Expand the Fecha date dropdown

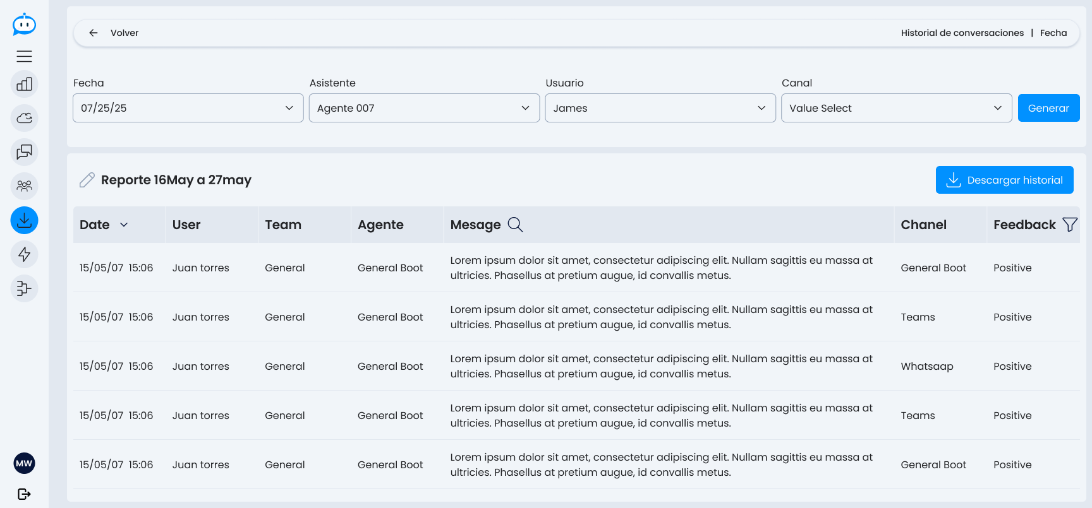(x=188, y=108)
